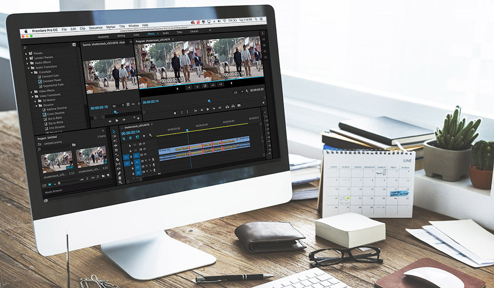The width and height of the screenshot is (494, 288).
Task: Click the +5 trim button
Action: 220,84
